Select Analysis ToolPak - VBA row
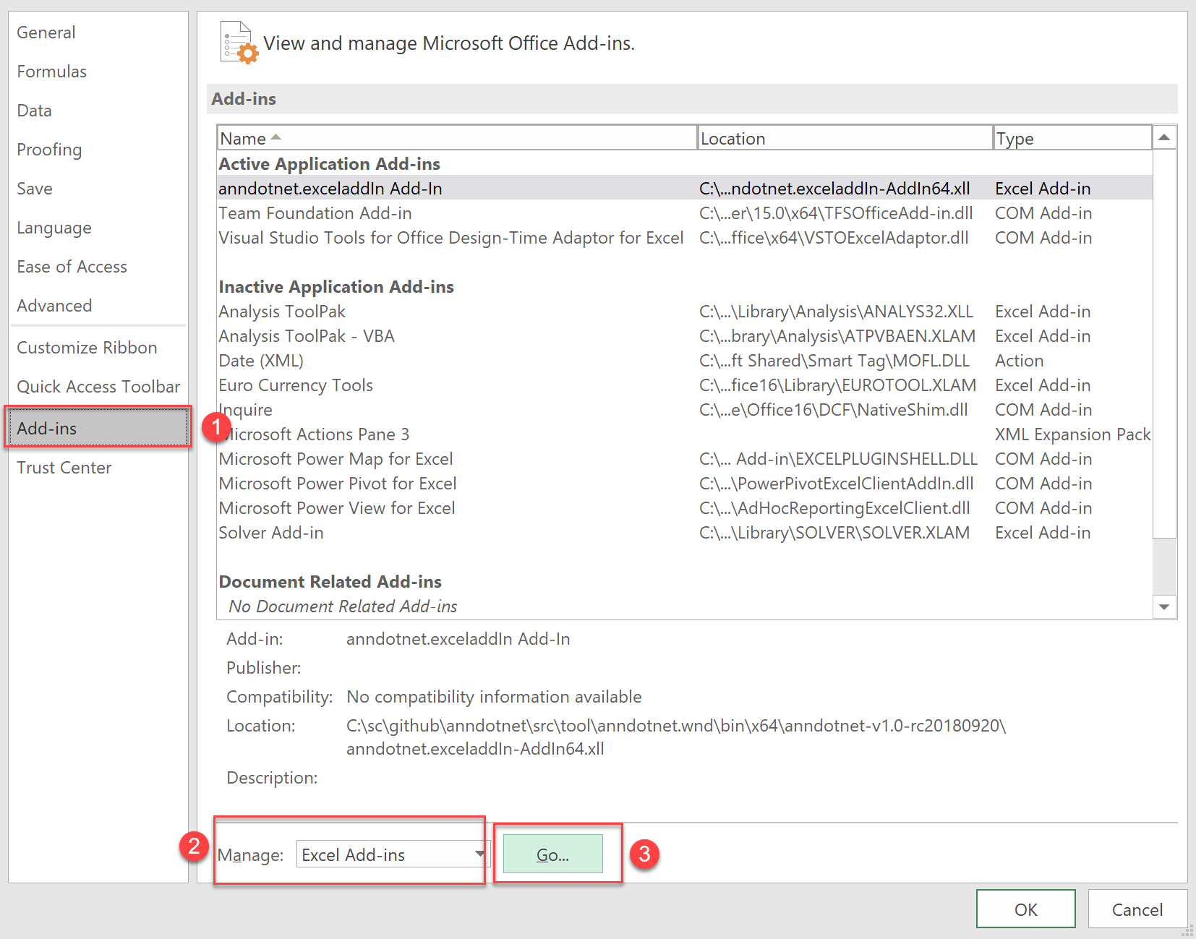Image resolution: width=1196 pixels, height=939 pixels. point(685,336)
